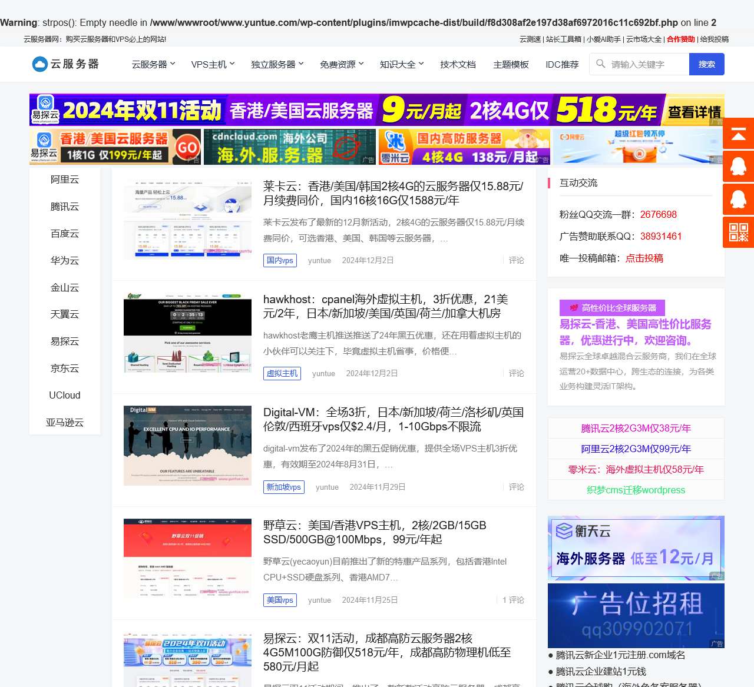Click the search keyword input field

pyautogui.click(x=648, y=64)
